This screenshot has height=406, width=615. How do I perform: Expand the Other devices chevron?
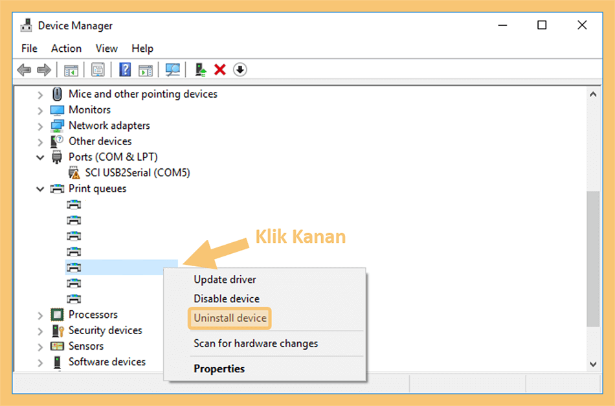tap(40, 142)
